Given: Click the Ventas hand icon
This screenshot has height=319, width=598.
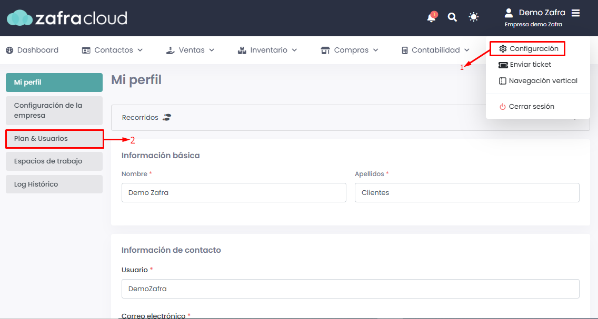Looking at the screenshot, I should [x=171, y=50].
